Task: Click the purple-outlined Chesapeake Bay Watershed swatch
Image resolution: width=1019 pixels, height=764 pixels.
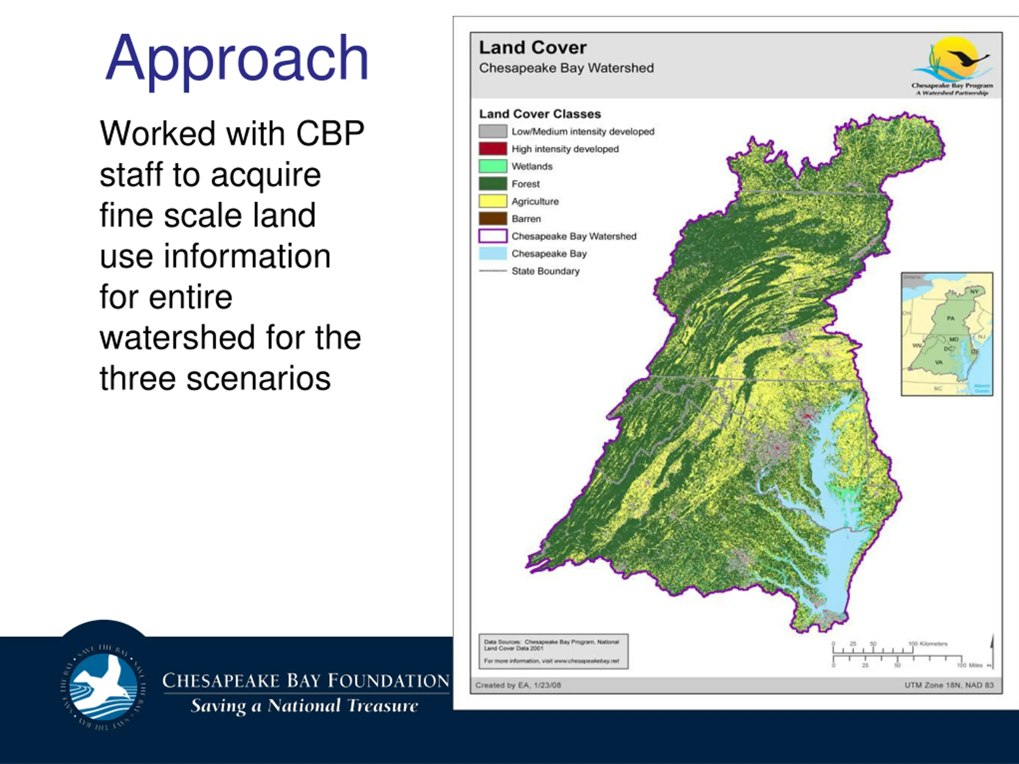Action: (x=493, y=236)
